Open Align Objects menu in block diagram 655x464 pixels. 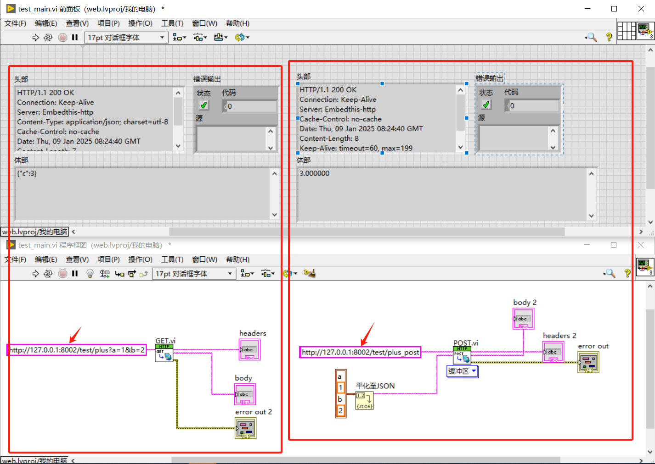[247, 274]
